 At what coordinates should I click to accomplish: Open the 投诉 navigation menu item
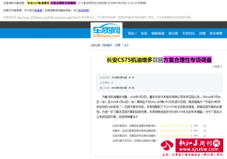coord(144,33)
